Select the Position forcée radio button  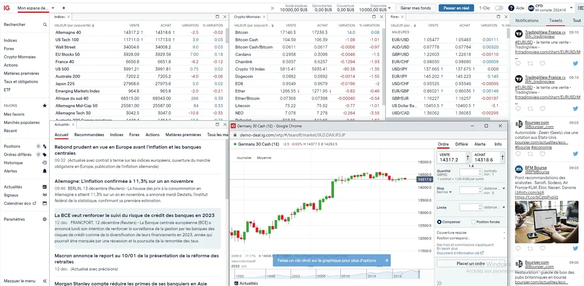473,222
